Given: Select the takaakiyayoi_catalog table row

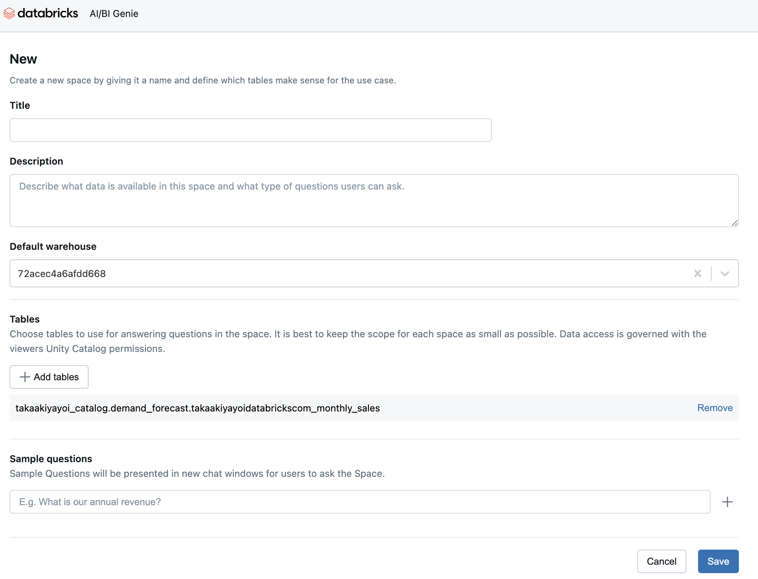Looking at the screenshot, I should 198,408.
